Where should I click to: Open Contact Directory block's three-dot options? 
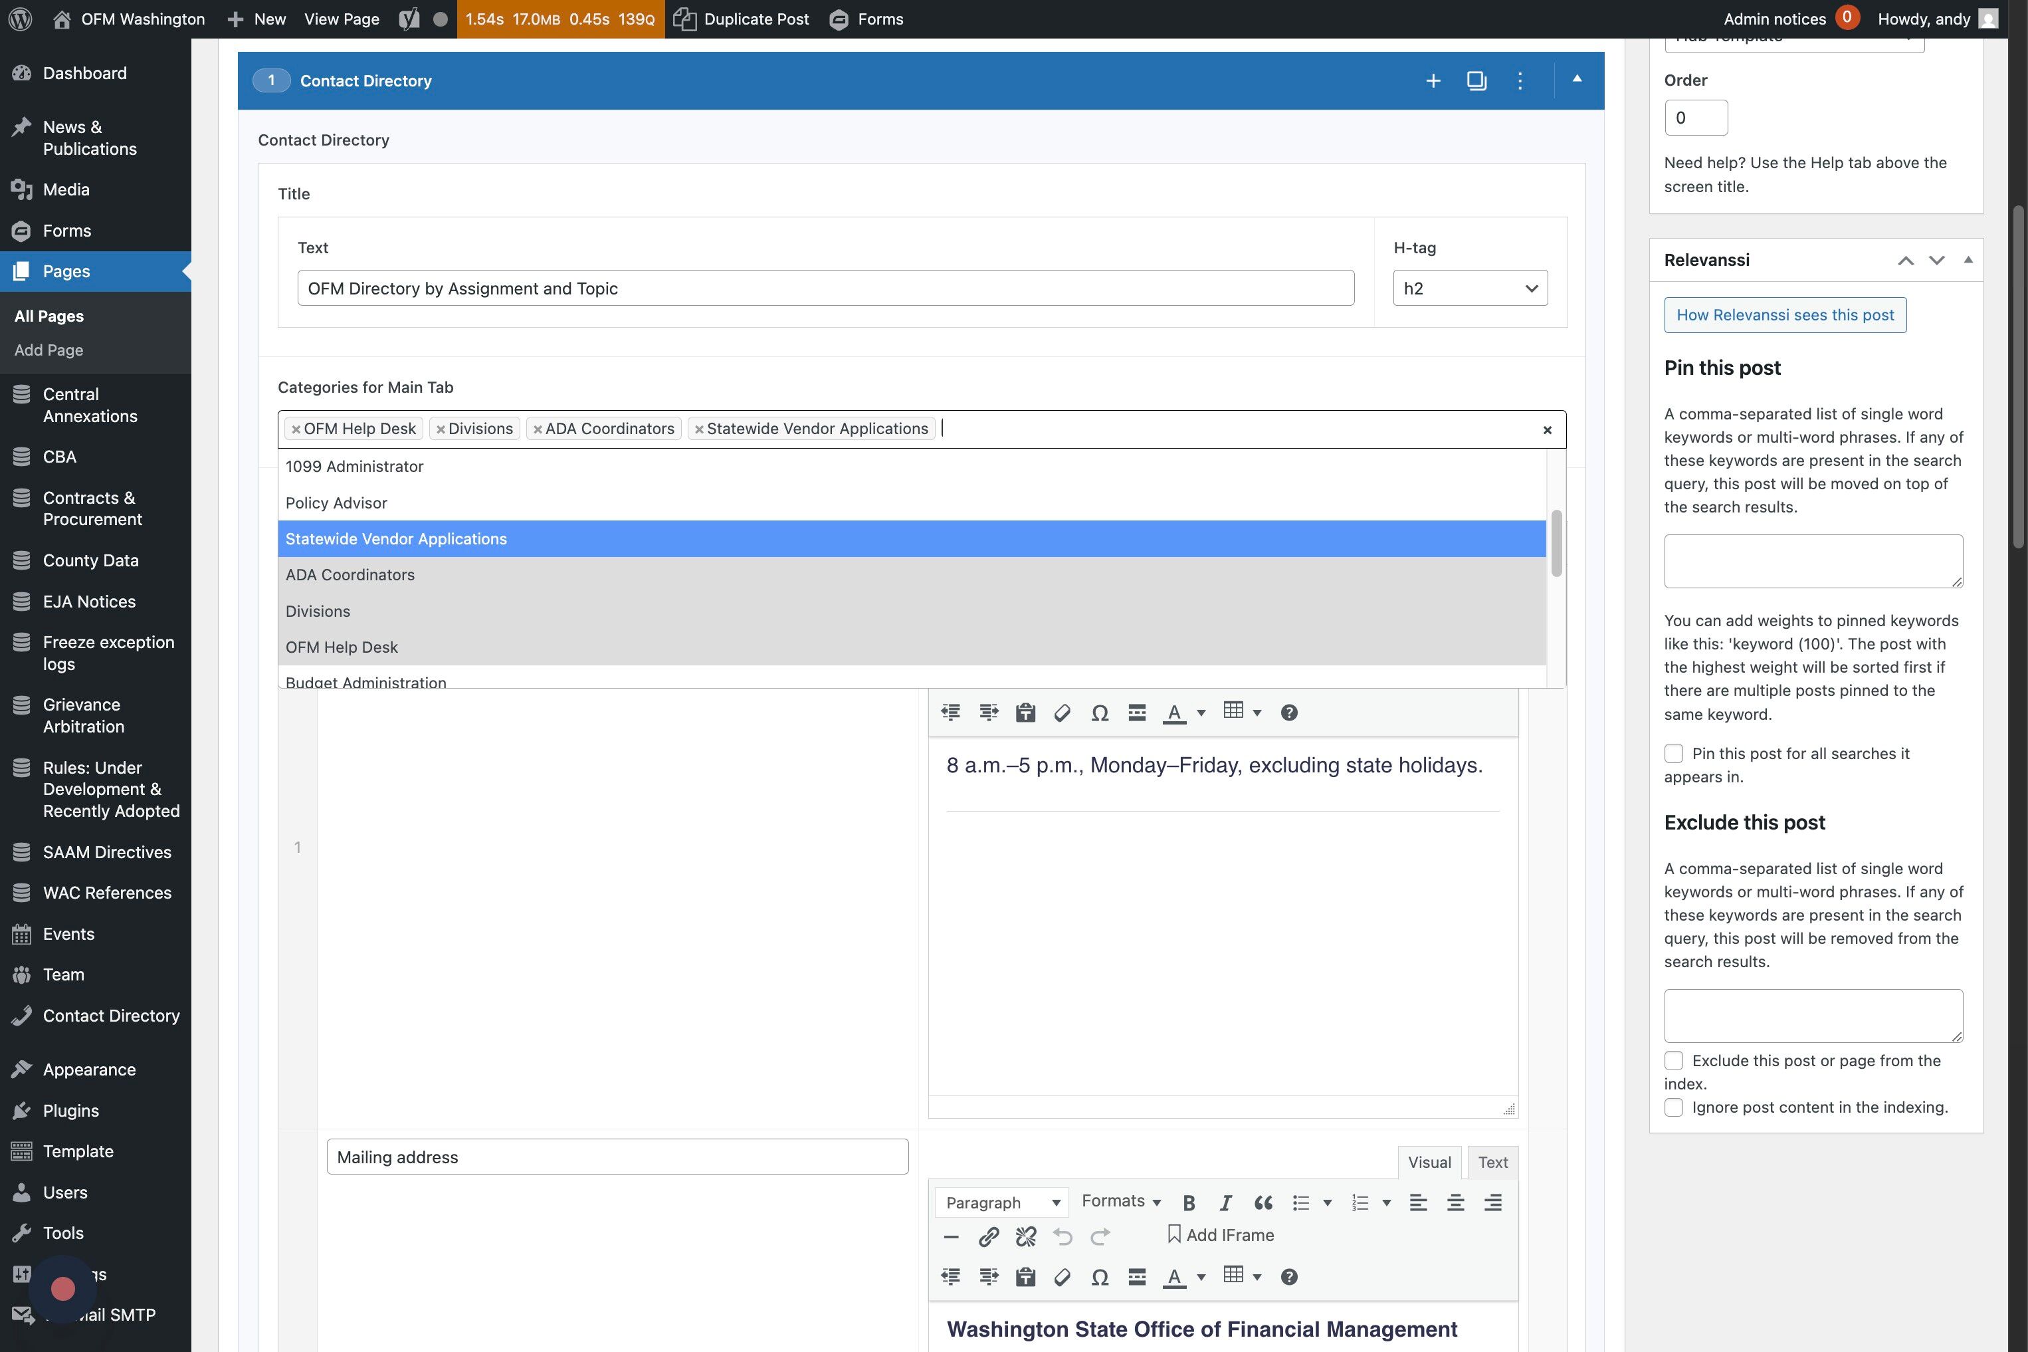(1520, 81)
